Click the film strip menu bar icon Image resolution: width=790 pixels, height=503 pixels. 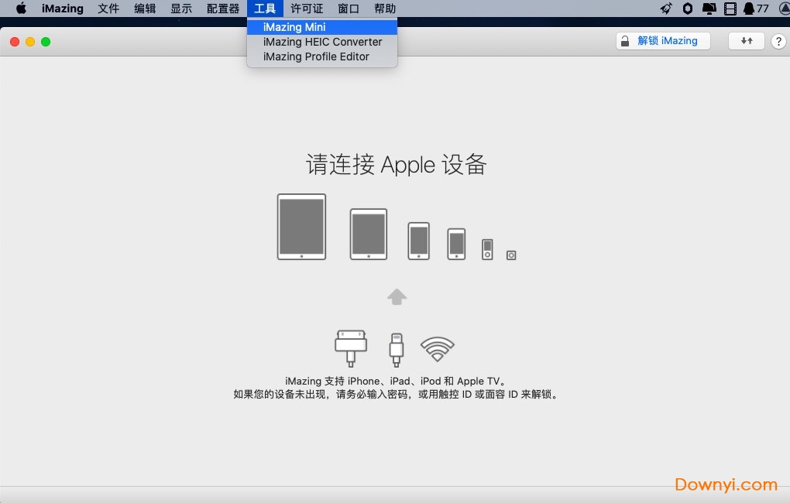(730, 9)
